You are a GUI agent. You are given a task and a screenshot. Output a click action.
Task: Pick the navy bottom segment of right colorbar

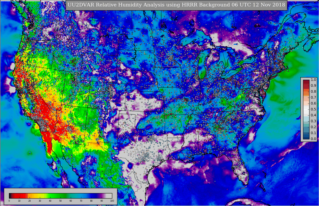306,138
